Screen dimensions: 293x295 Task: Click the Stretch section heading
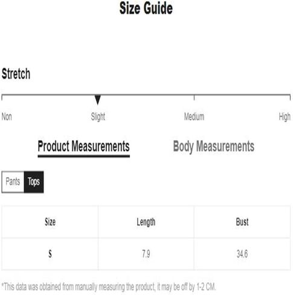click(x=16, y=74)
